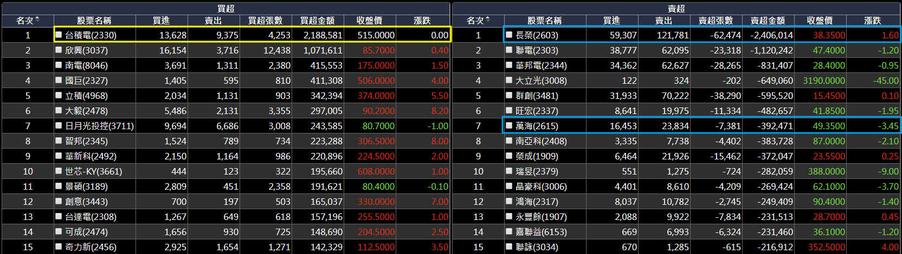Click closing price 80.7000
902x254 pixels.
point(378,126)
